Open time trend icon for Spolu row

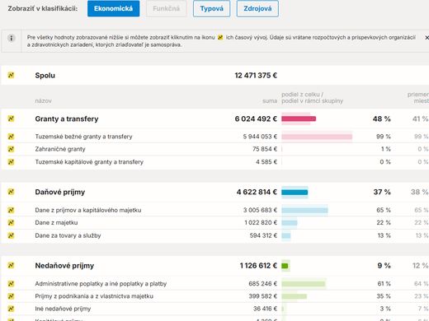11,75
